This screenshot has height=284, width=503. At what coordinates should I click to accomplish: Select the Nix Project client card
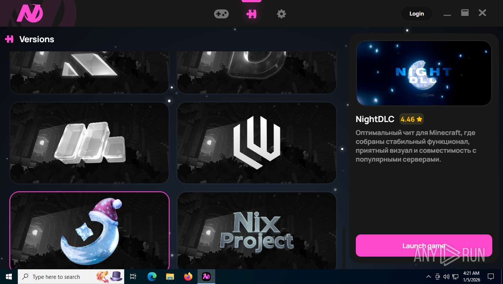coord(257,231)
